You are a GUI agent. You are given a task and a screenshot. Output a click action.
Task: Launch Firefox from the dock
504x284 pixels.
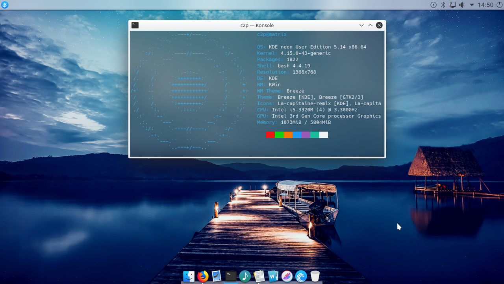coord(203,276)
